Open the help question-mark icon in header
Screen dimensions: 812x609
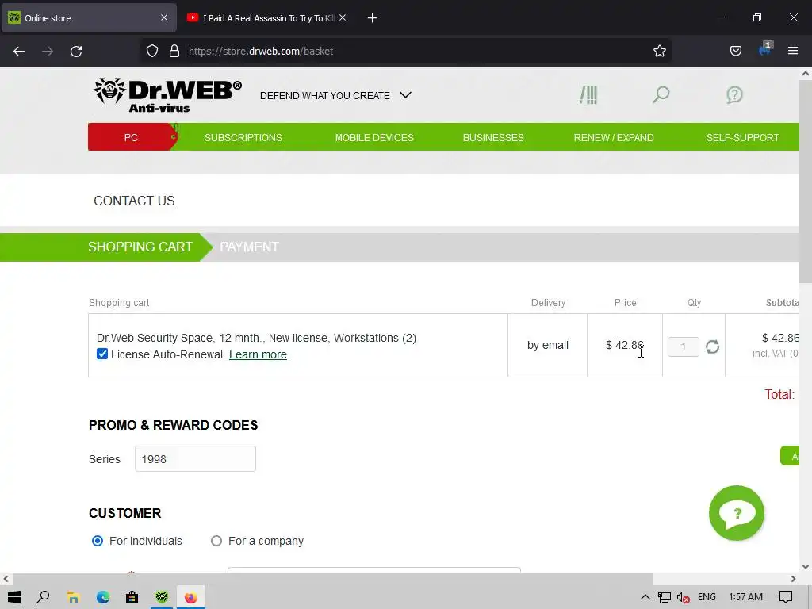coord(734,95)
